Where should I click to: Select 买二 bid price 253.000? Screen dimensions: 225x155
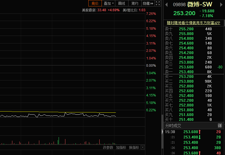[x=186, y=81]
